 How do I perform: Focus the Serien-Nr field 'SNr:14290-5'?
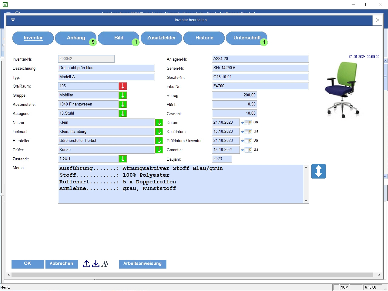click(260, 68)
